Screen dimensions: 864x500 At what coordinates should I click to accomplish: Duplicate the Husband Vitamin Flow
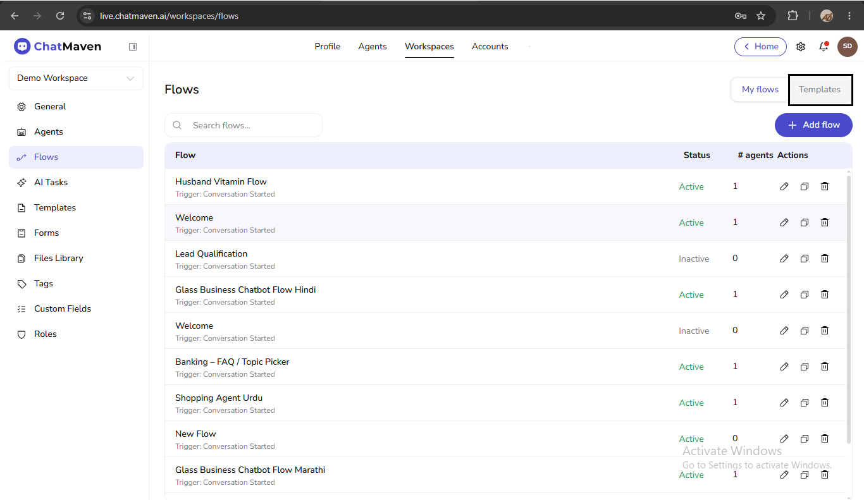pyautogui.click(x=805, y=186)
